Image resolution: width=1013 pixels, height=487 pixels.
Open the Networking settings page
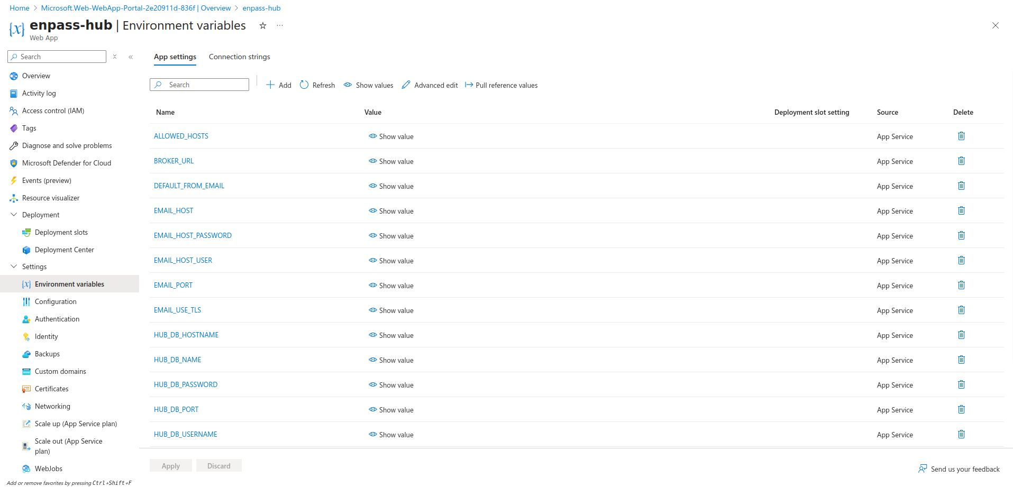coord(52,407)
